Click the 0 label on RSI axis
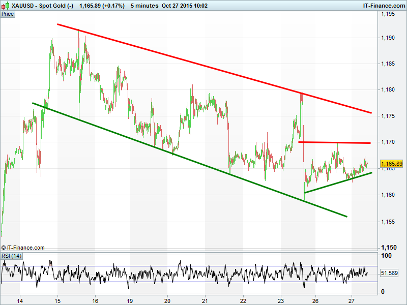 [x=383, y=292]
